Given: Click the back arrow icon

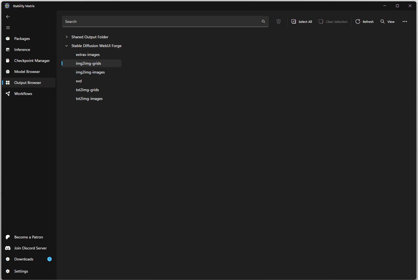Looking at the screenshot, I should [x=8, y=17].
